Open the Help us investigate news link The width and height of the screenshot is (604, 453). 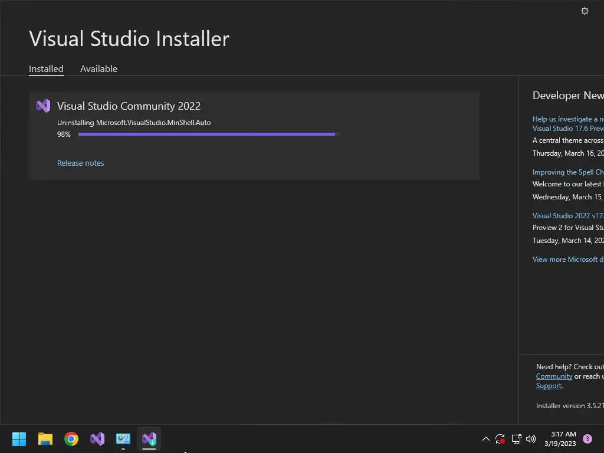(x=568, y=124)
